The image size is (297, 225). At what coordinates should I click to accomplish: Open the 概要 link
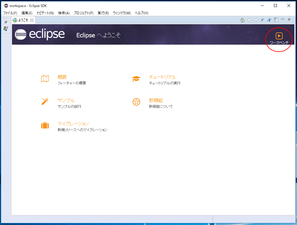[62, 77]
